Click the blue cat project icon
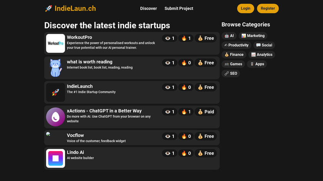Screen dimensions: 323x181 point(55,68)
